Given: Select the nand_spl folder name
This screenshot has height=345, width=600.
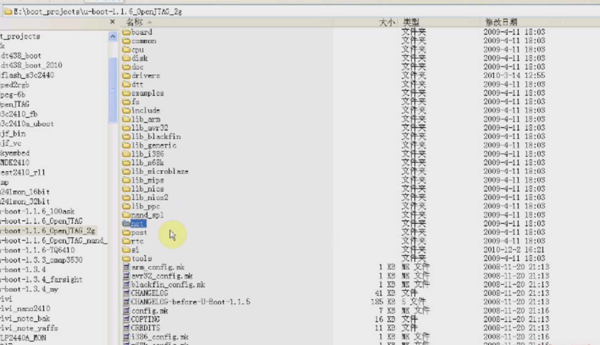Looking at the screenshot, I should coord(147,215).
